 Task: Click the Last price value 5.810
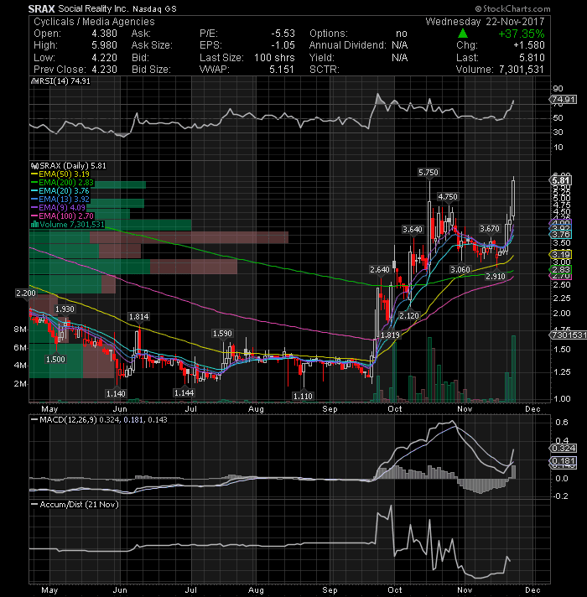coord(532,58)
